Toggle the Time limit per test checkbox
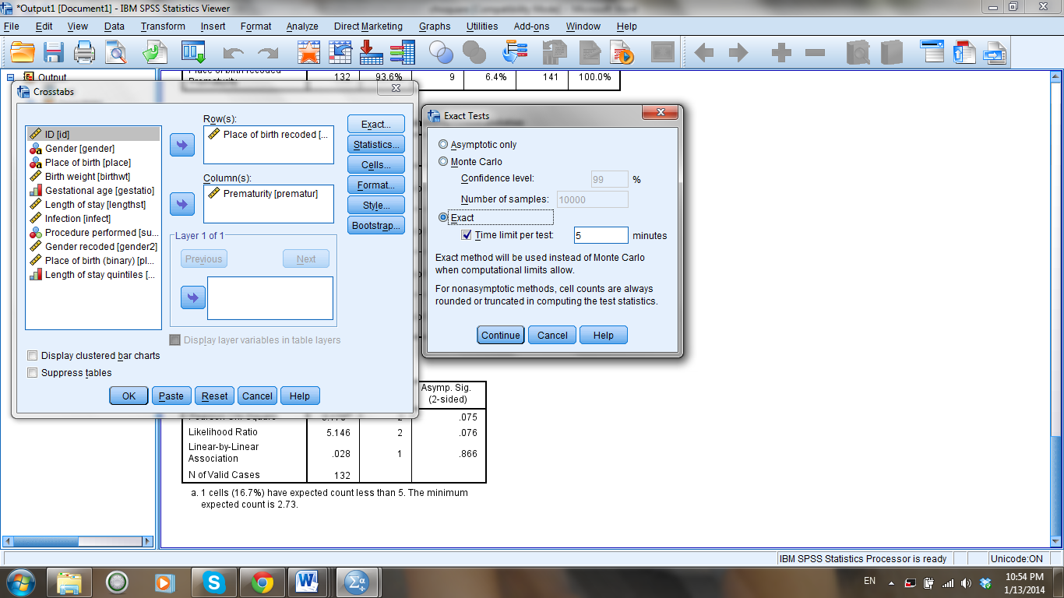This screenshot has width=1064, height=598. click(467, 235)
